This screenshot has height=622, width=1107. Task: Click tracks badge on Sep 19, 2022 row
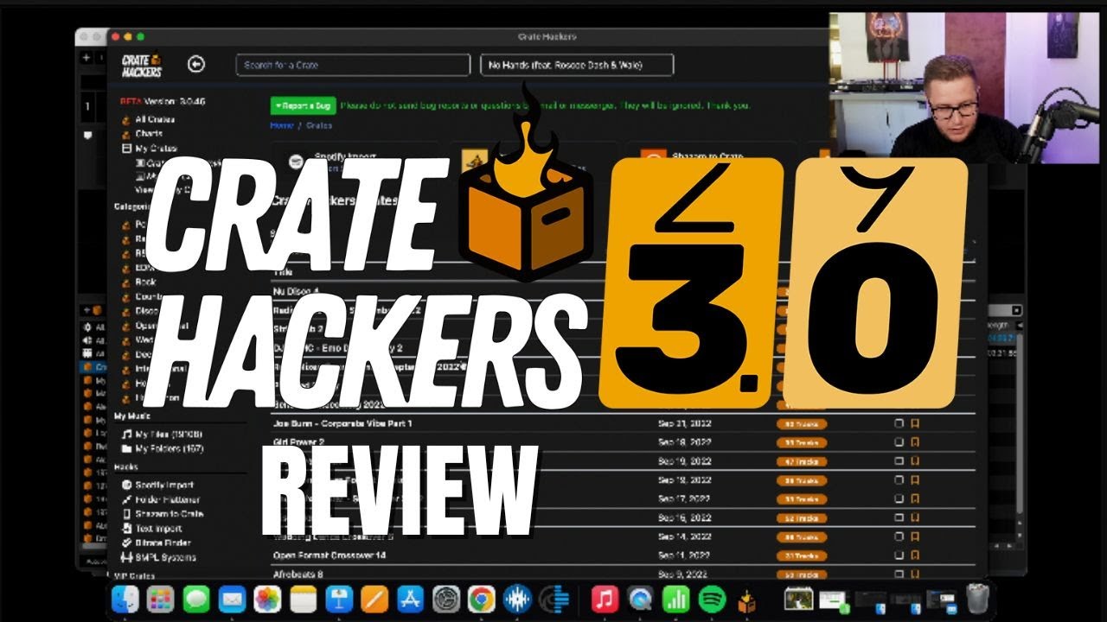coord(802,461)
